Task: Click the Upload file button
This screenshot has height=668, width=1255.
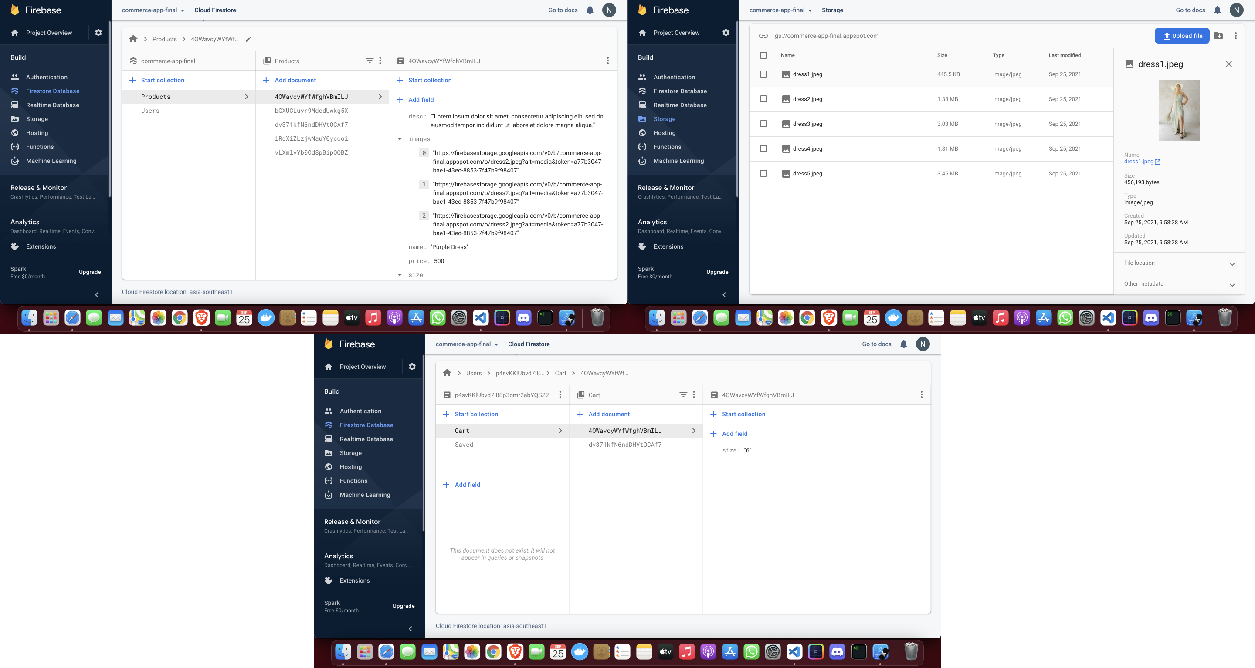Action: [x=1182, y=36]
